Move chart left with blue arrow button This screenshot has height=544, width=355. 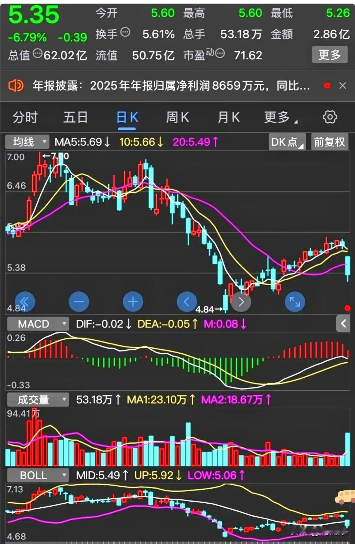point(187,302)
